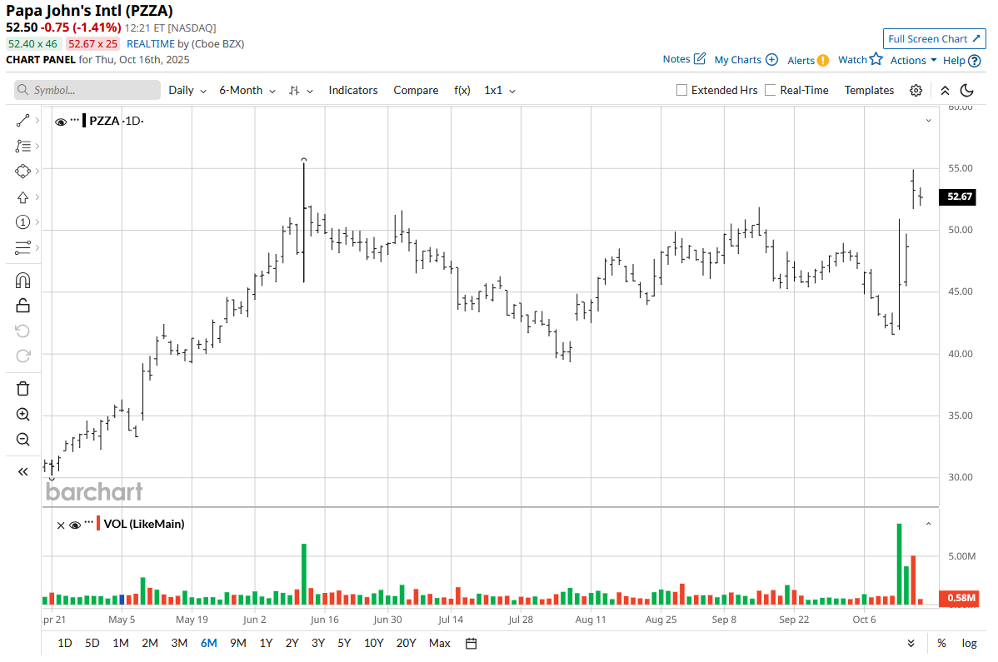Enable Extended Hrs checkbox
Screen dimensions: 998x662
681,90
